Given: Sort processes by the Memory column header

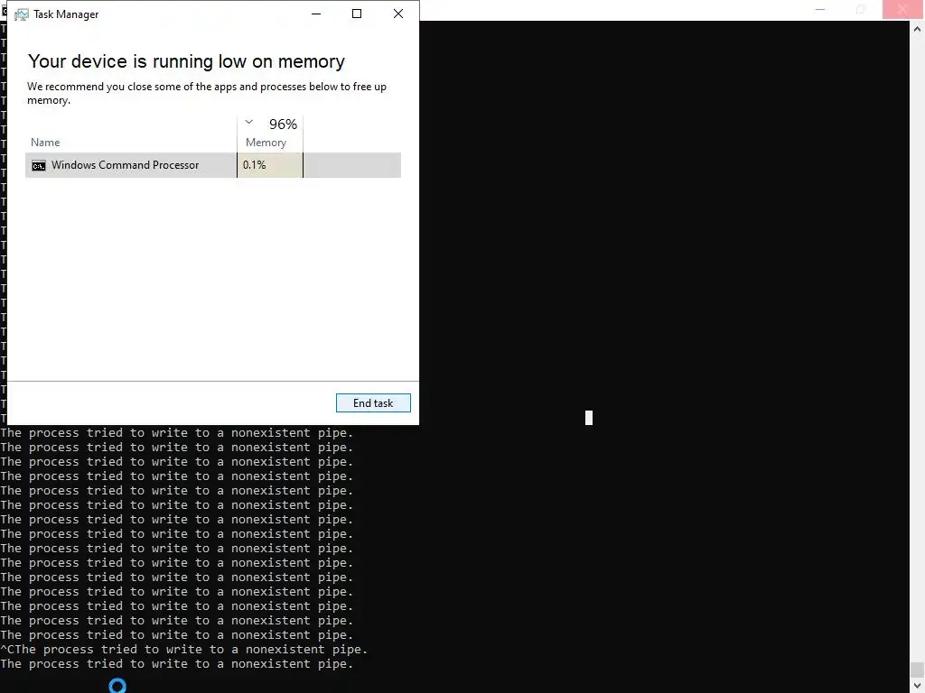Looking at the screenshot, I should (x=266, y=143).
